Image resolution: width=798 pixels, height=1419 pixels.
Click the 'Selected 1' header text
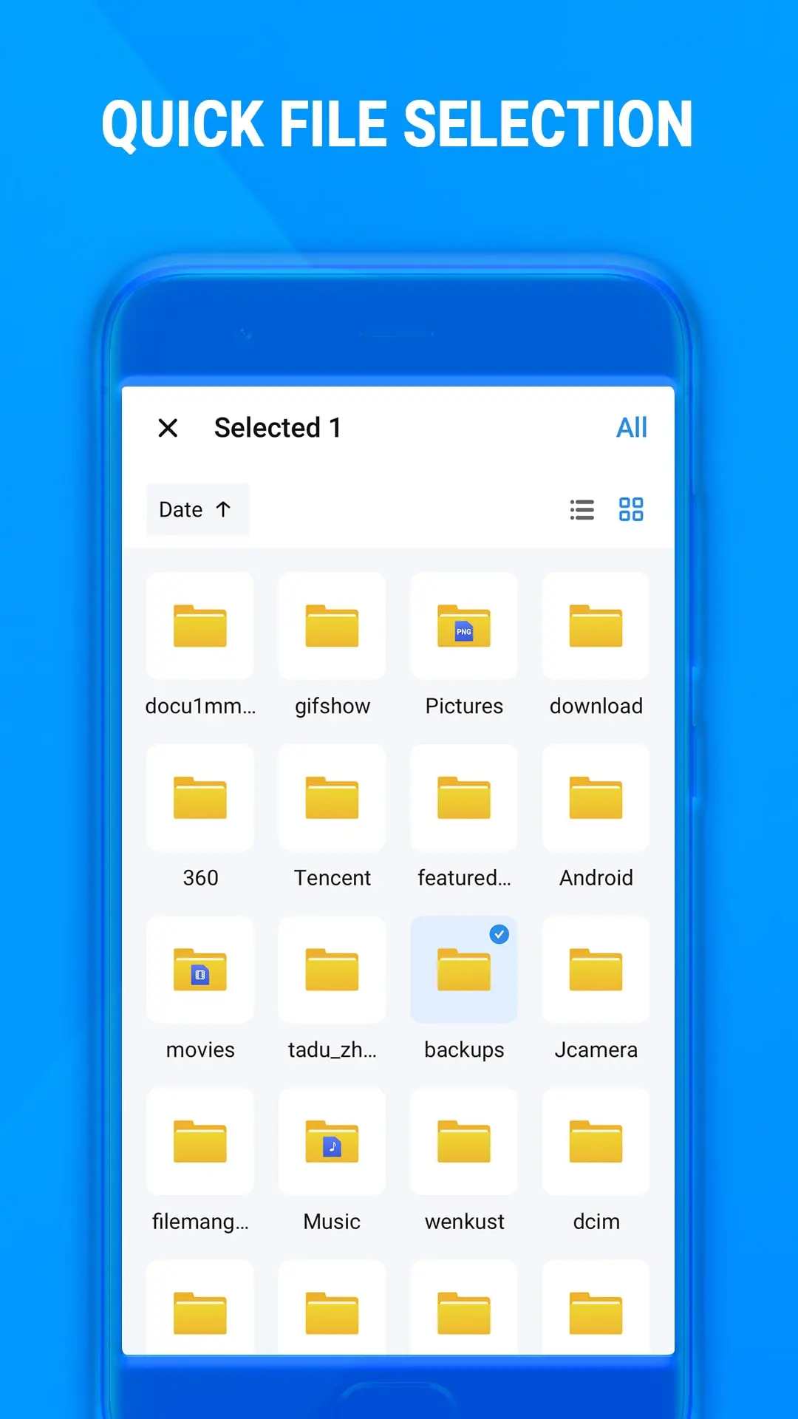pyautogui.click(x=278, y=427)
